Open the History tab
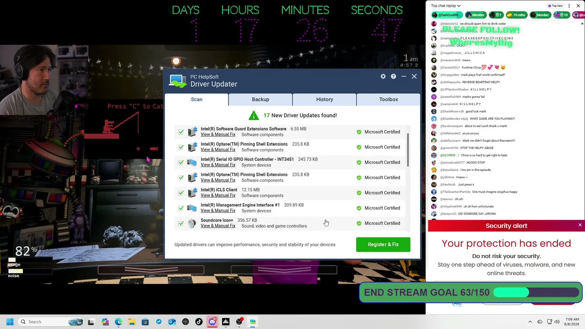This screenshot has height=329, width=585. coord(324,99)
